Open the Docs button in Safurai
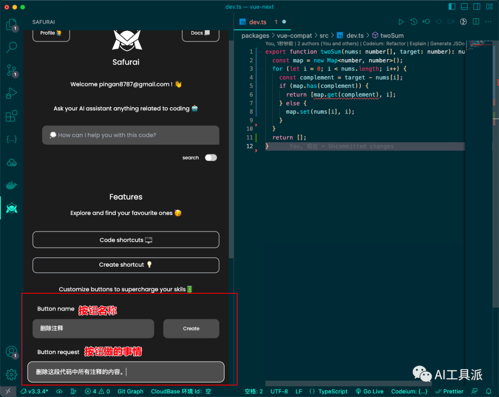The image size is (499, 397). point(201,34)
